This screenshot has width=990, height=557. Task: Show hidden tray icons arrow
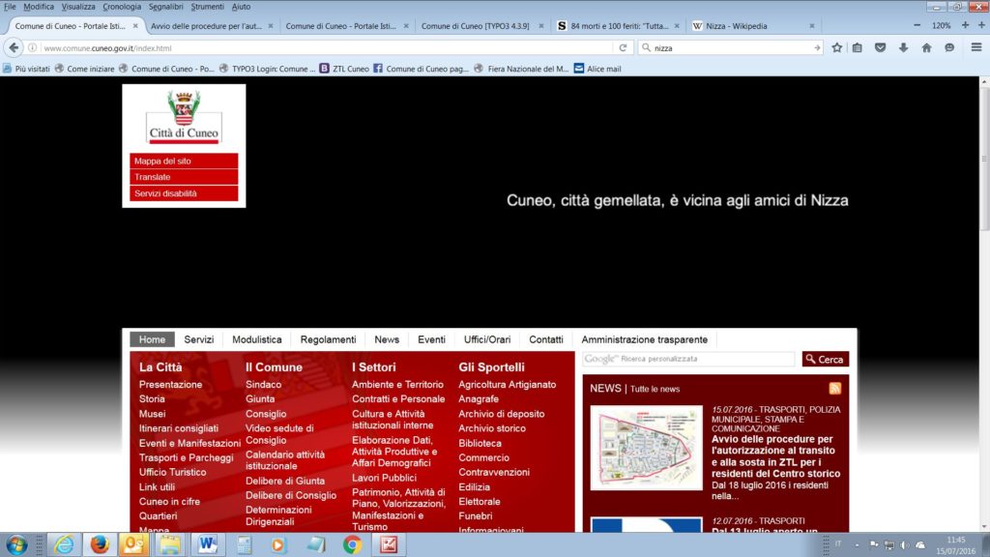857,544
